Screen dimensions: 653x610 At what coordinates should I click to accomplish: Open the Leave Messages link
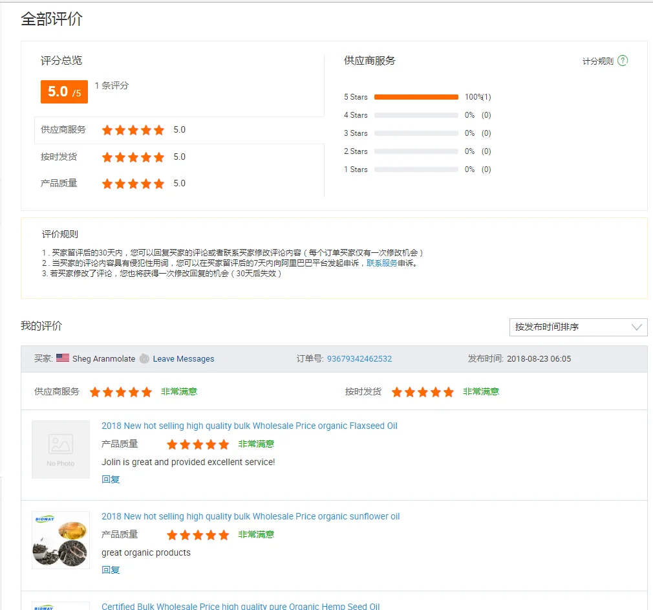[183, 359]
